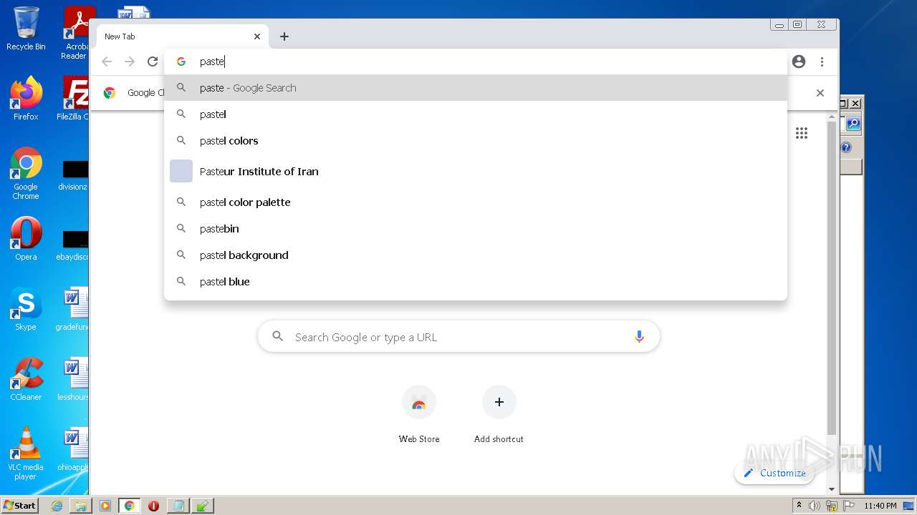Open the Recycle Bin desktop icon
This screenshot has width=917, height=515.
(26, 29)
